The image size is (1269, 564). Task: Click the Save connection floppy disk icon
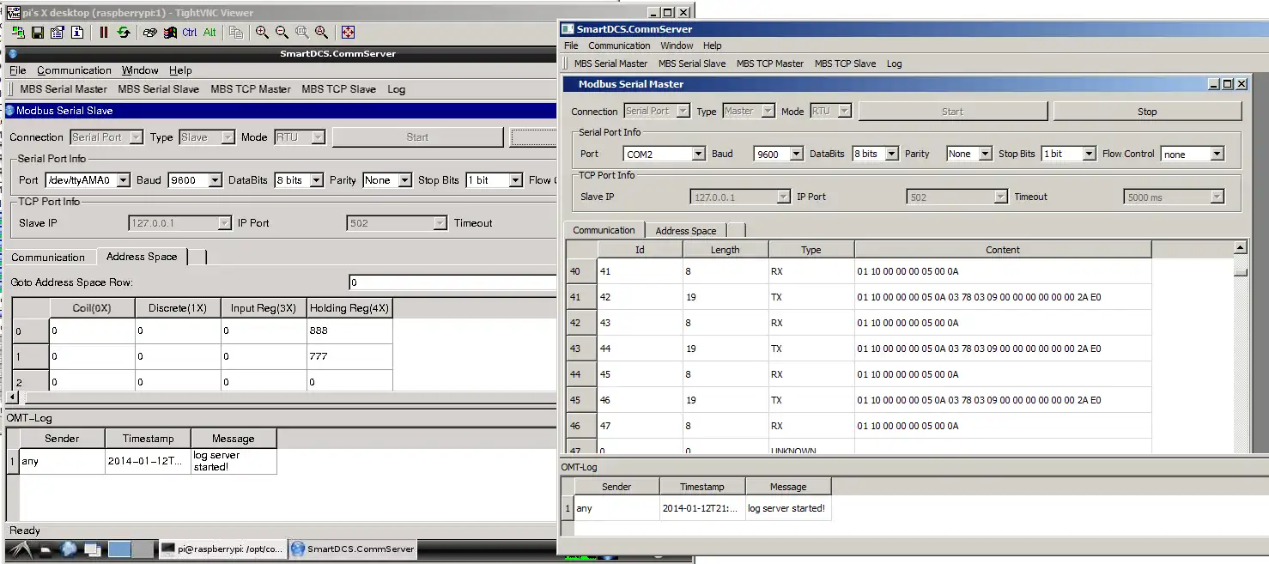point(38,33)
